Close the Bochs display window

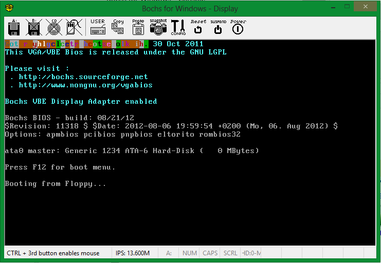[365, 7]
